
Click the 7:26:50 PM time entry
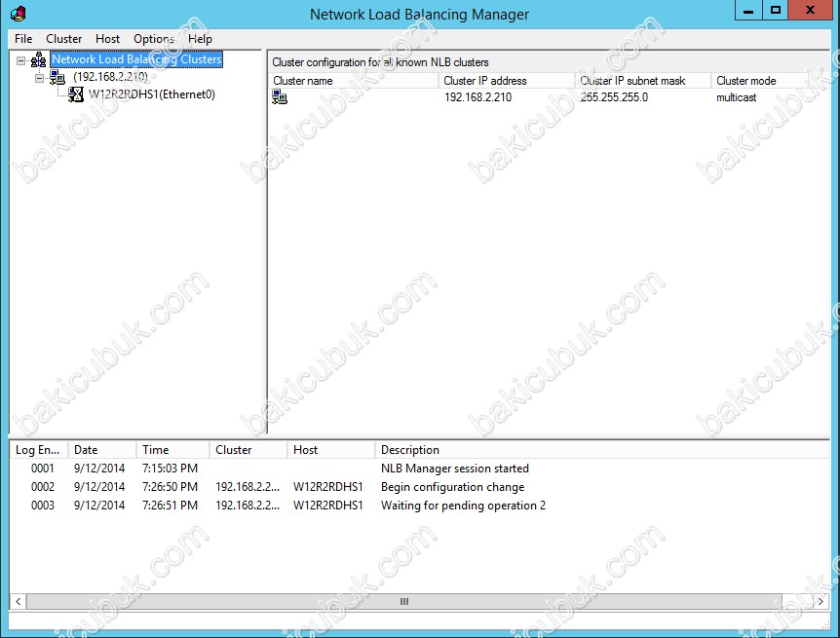(x=170, y=487)
